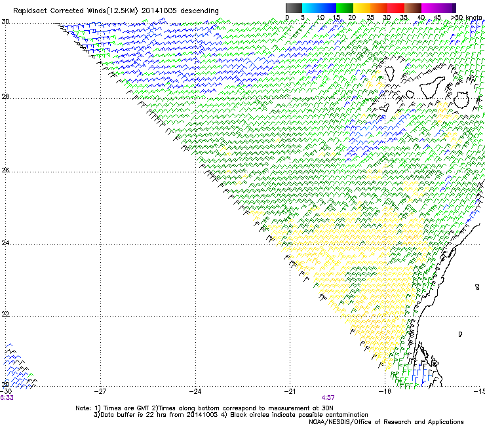
Task: Click the cyan 5–10 knots legend color
Action: click(310, 8)
